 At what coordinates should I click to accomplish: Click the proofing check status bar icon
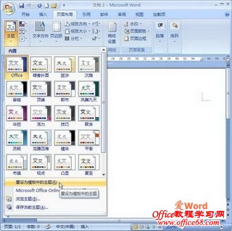(x=48, y=227)
